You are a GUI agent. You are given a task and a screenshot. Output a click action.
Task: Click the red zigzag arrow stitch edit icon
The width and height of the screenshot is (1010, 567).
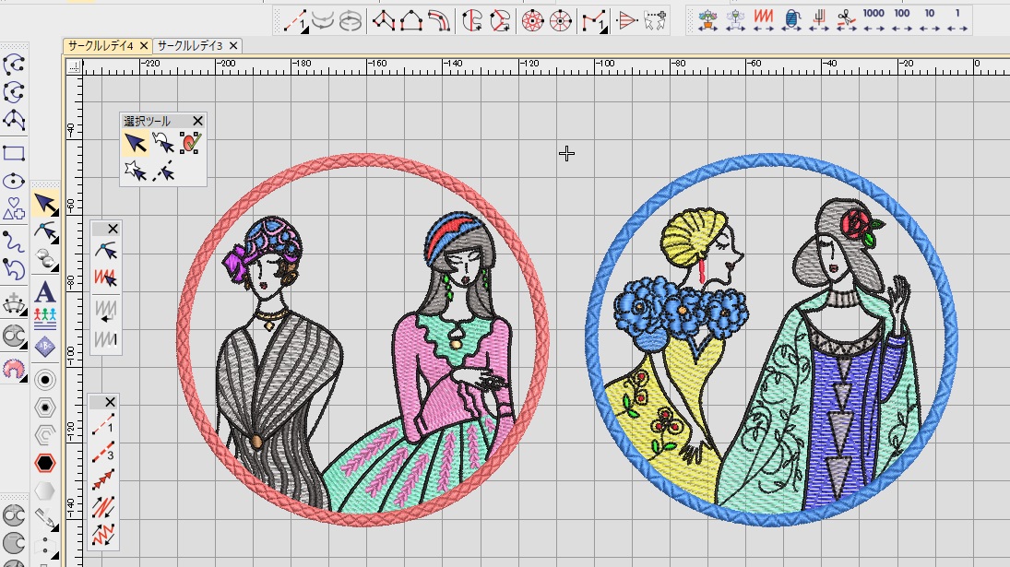point(106,278)
